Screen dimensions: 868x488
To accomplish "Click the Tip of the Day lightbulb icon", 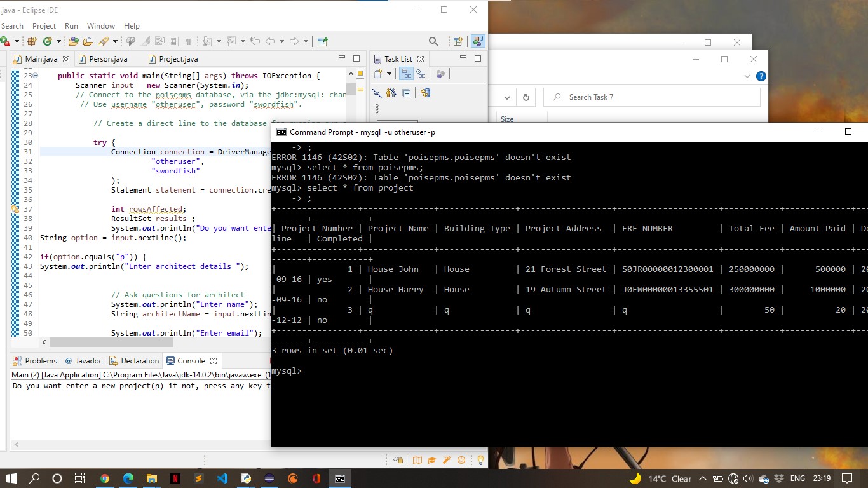I will coord(481,460).
